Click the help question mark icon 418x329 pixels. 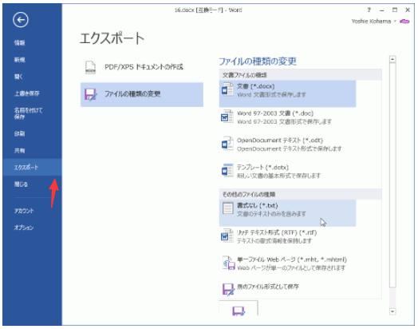[x=369, y=10]
